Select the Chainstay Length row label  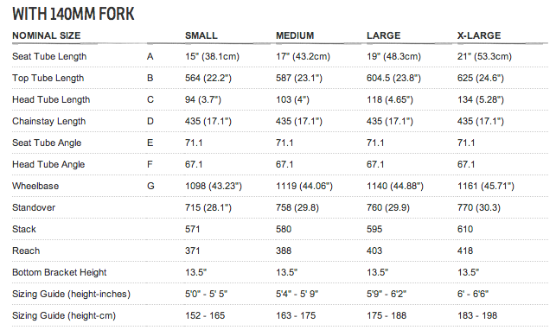pos(49,122)
